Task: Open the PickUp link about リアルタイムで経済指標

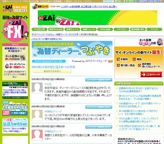Action: [x=140, y=97]
